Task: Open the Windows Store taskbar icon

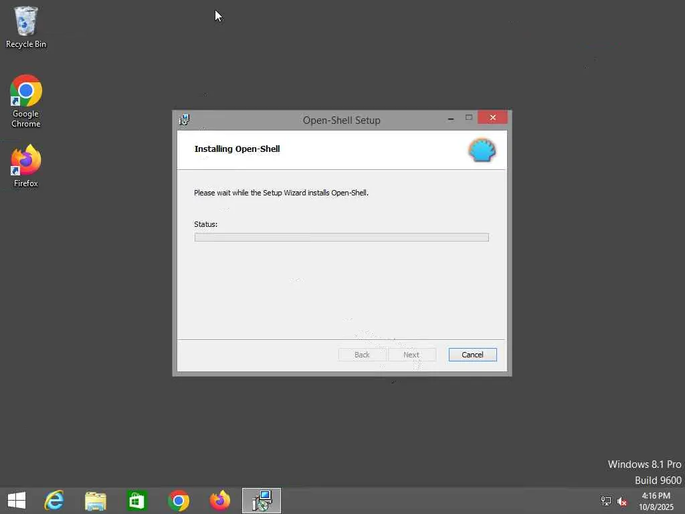Action: pos(136,501)
